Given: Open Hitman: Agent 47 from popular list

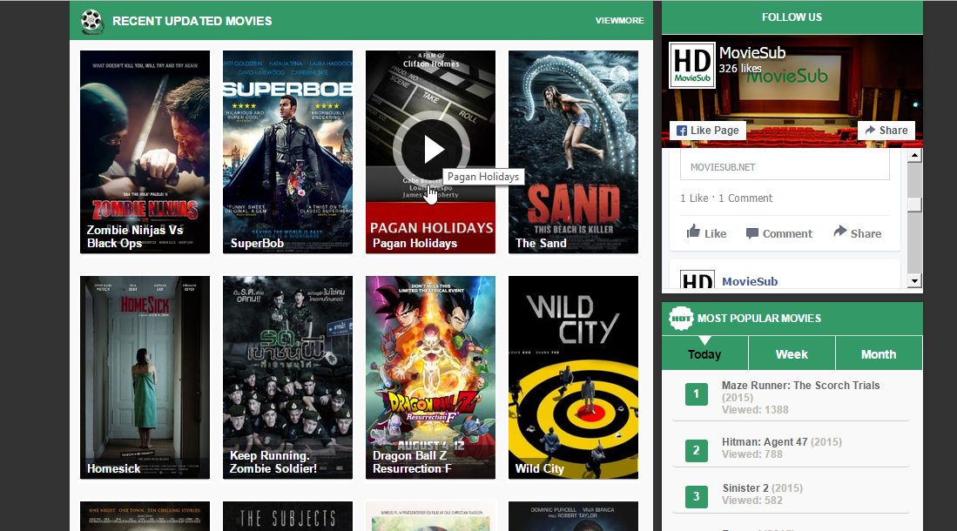Looking at the screenshot, I should tap(765, 442).
